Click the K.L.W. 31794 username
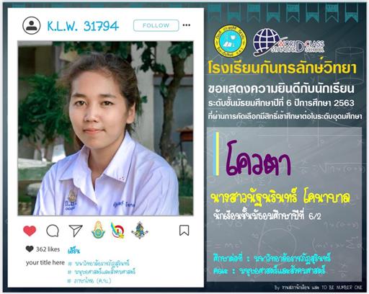This screenshot has height=294, width=369. 83,26
